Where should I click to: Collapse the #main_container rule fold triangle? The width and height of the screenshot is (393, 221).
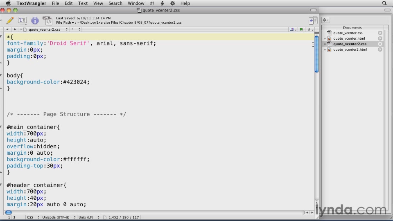1,127
